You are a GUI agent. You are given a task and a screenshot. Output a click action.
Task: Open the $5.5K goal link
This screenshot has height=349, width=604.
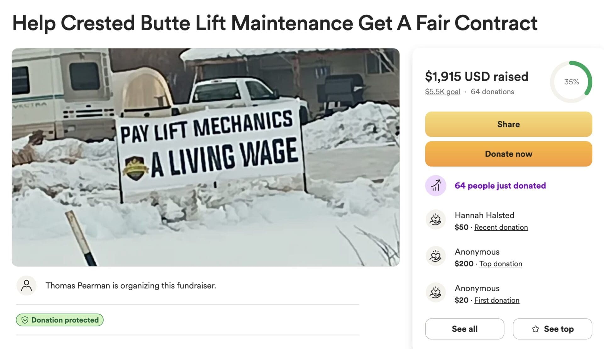click(x=442, y=92)
